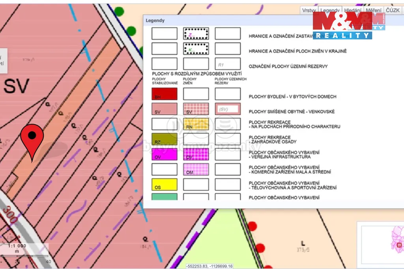Viewport: 404px width, 269px height.
Task: Click the coordinates readout at bottom
Action: click(x=209, y=266)
